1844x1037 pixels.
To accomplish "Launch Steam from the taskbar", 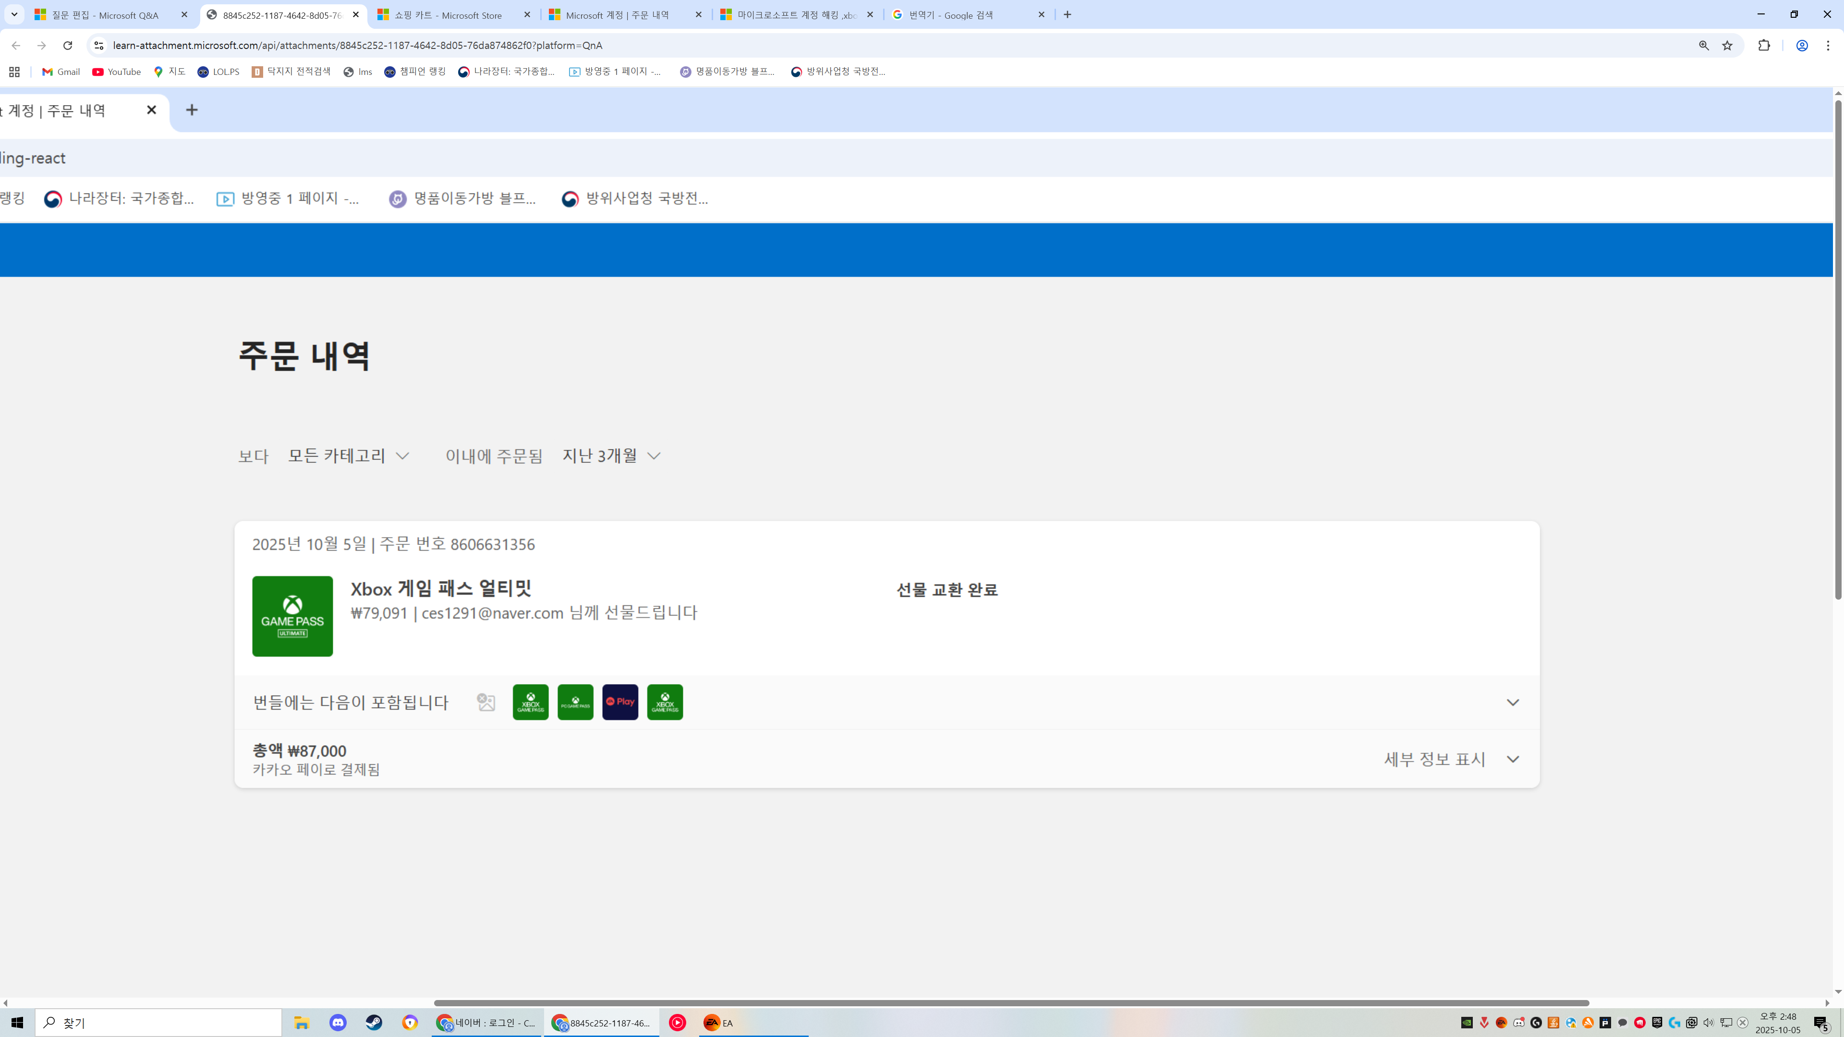I will tap(374, 1023).
